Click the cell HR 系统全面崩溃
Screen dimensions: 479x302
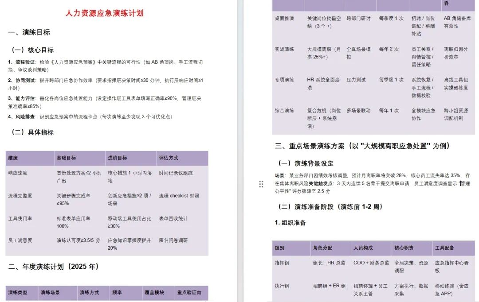323,84
